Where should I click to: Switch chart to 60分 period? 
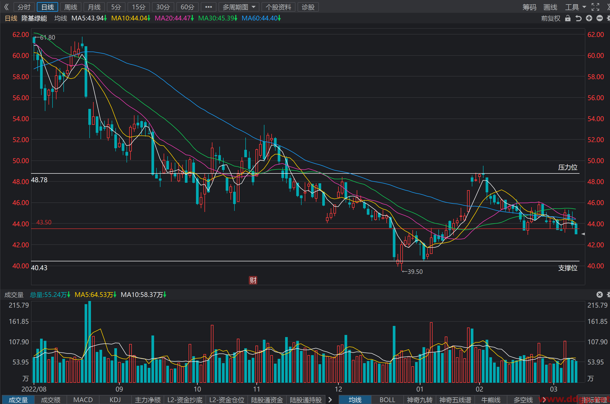point(187,7)
